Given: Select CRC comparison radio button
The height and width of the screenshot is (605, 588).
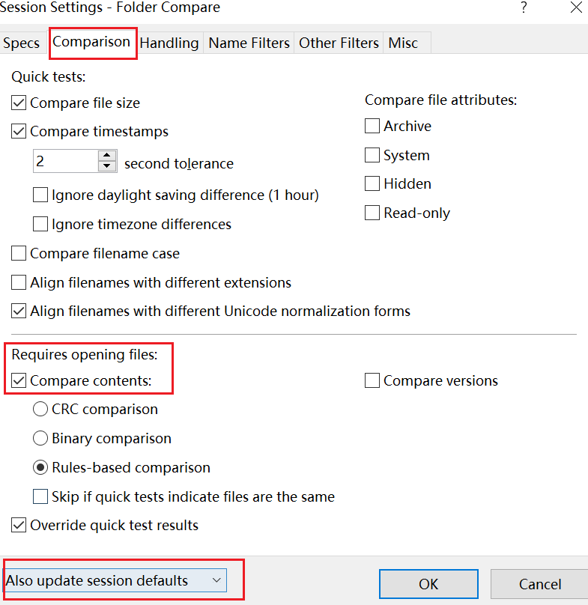Looking at the screenshot, I should click(40, 409).
